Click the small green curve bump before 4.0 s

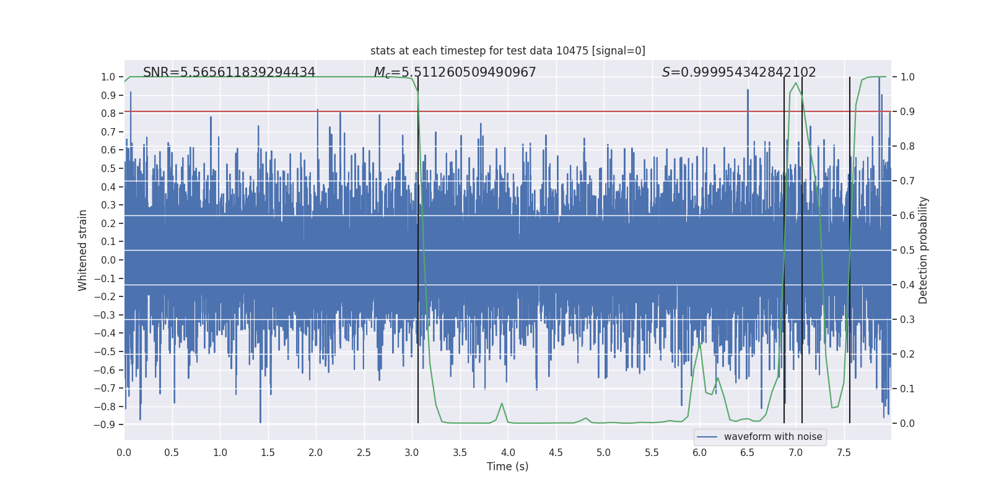coord(502,405)
